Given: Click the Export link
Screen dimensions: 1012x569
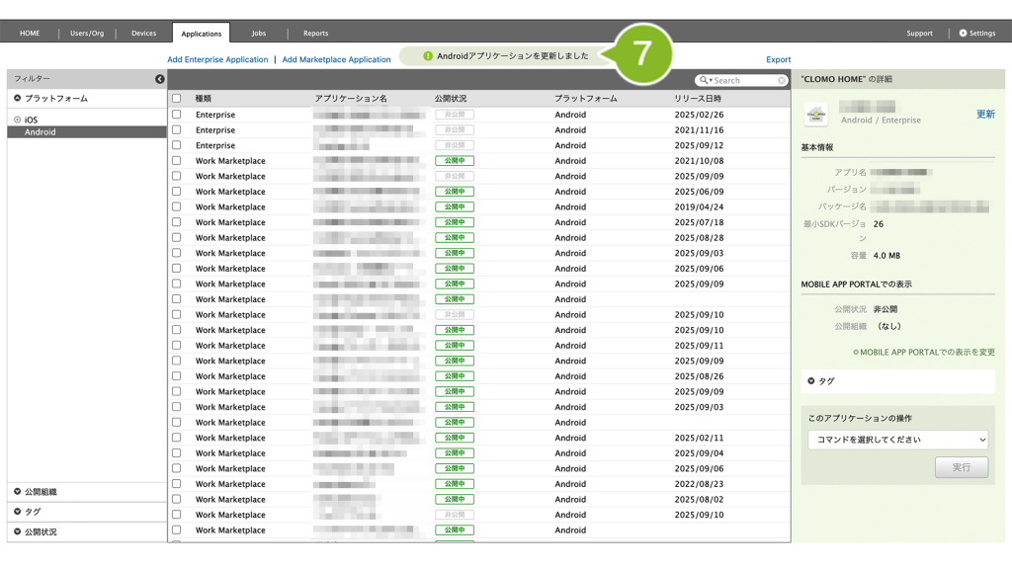Looking at the screenshot, I should (x=778, y=59).
